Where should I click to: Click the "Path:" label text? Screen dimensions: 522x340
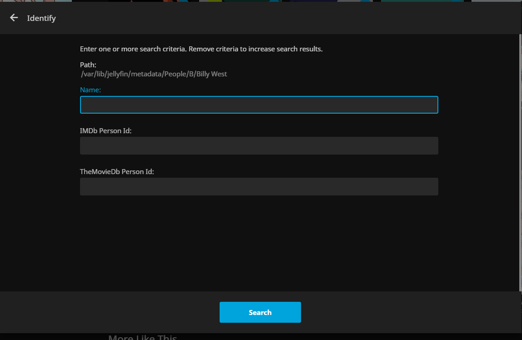point(88,65)
